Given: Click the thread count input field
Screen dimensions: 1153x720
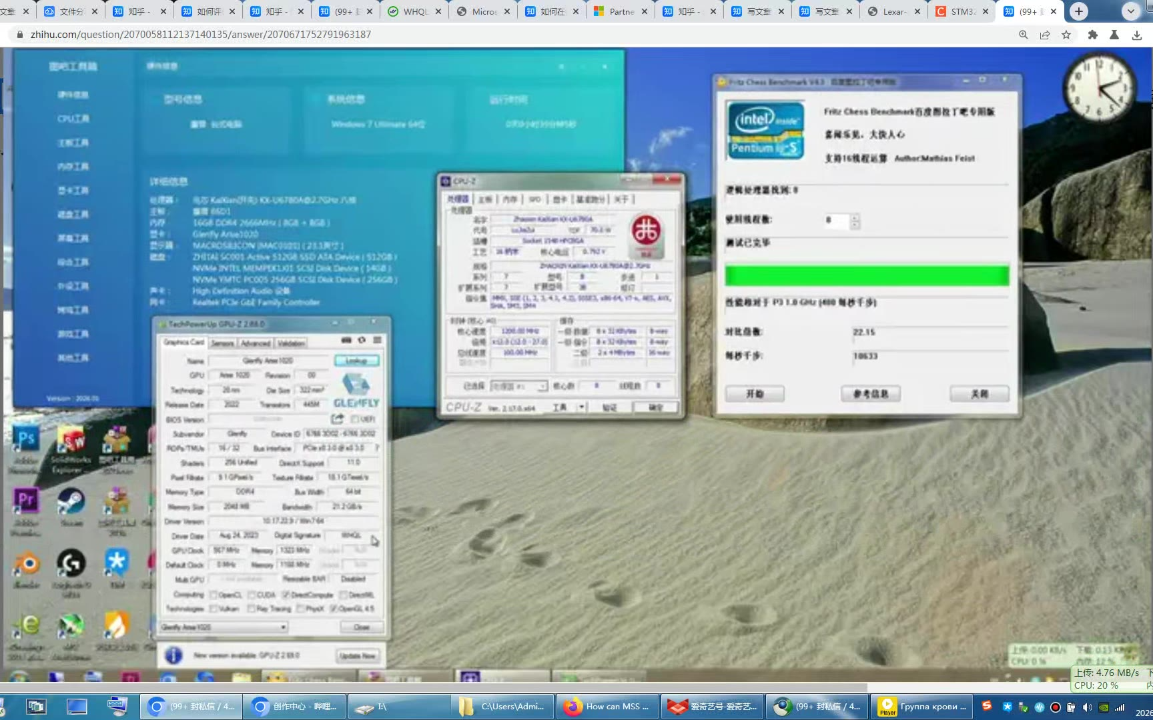Looking at the screenshot, I should (x=836, y=221).
